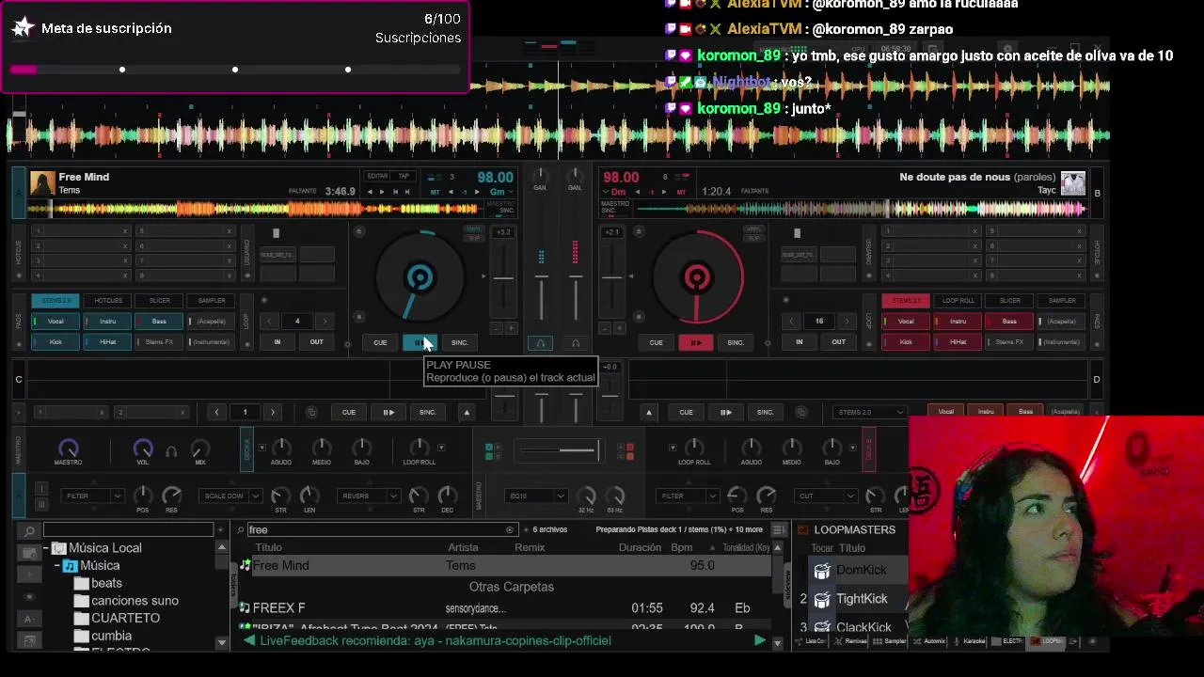Open the STEMS 2.0 dropdown on deck D

870,412
